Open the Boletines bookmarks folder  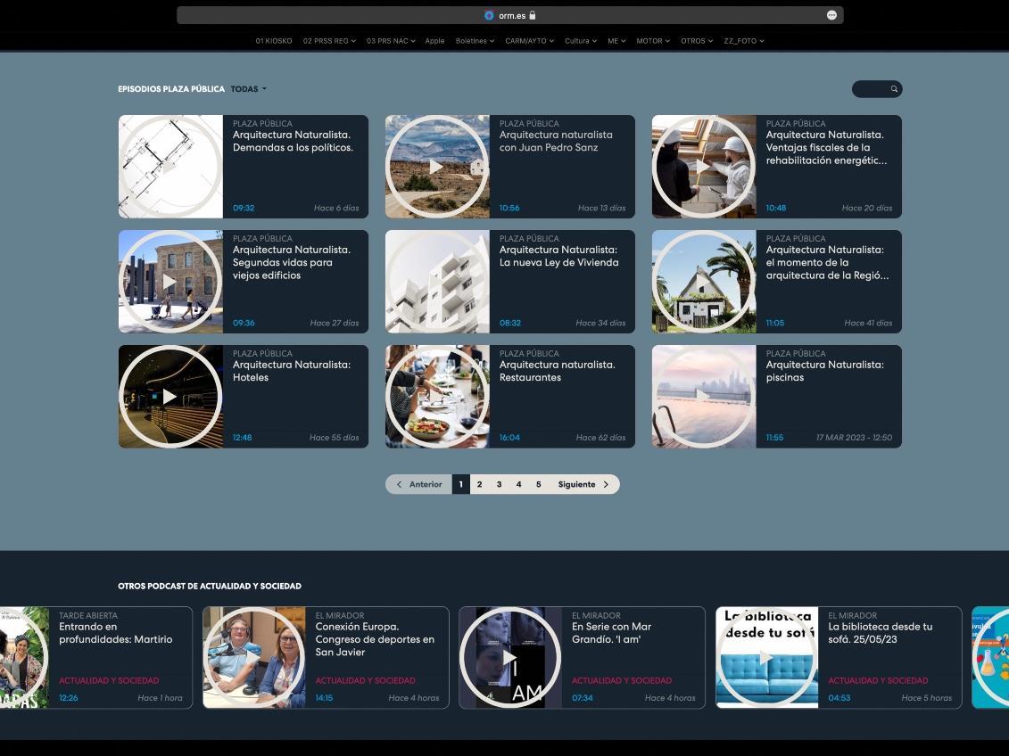475,41
